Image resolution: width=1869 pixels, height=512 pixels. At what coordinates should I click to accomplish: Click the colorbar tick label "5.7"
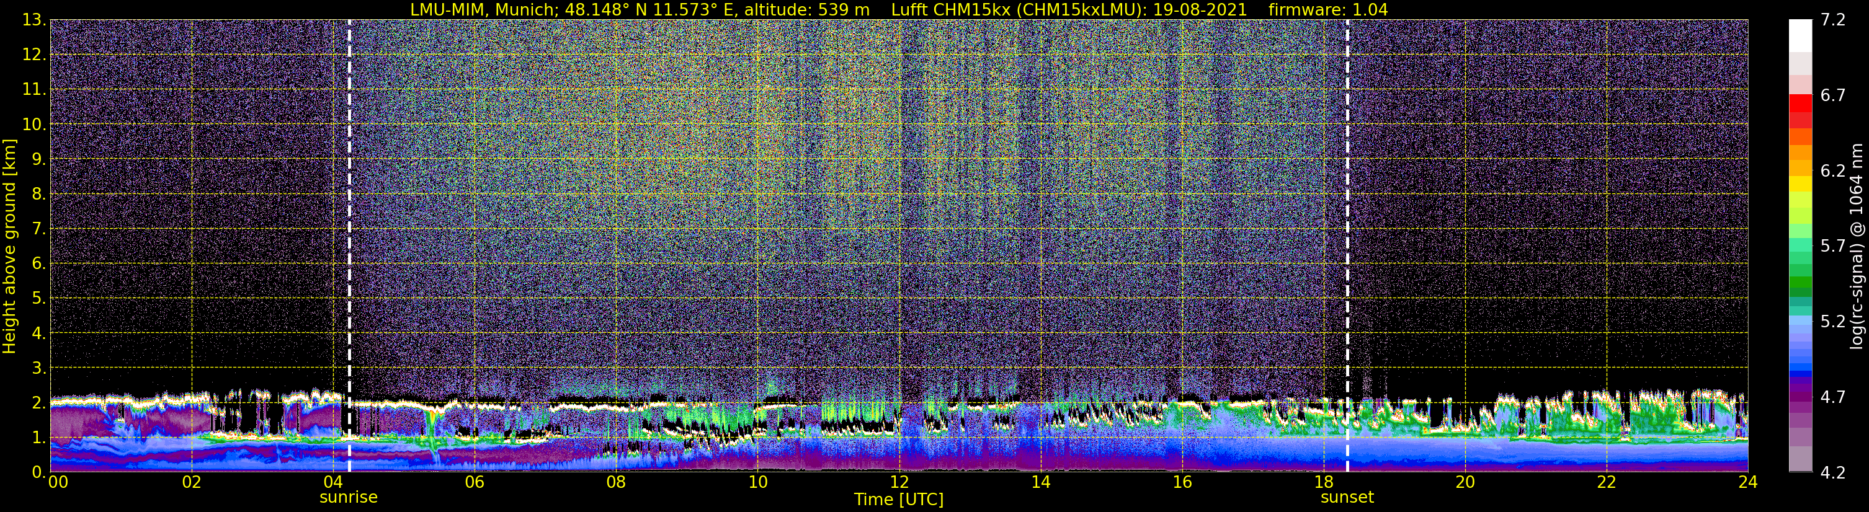pyautogui.click(x=1833, y=247)
